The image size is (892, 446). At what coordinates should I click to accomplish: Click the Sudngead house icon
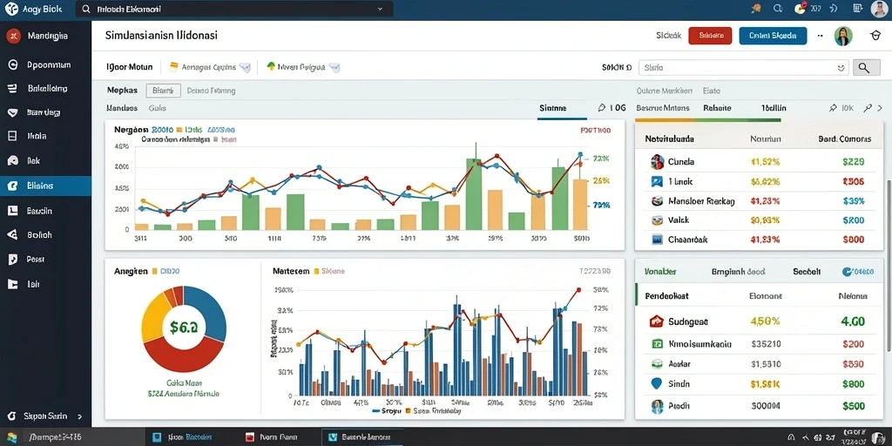point(657,321)
